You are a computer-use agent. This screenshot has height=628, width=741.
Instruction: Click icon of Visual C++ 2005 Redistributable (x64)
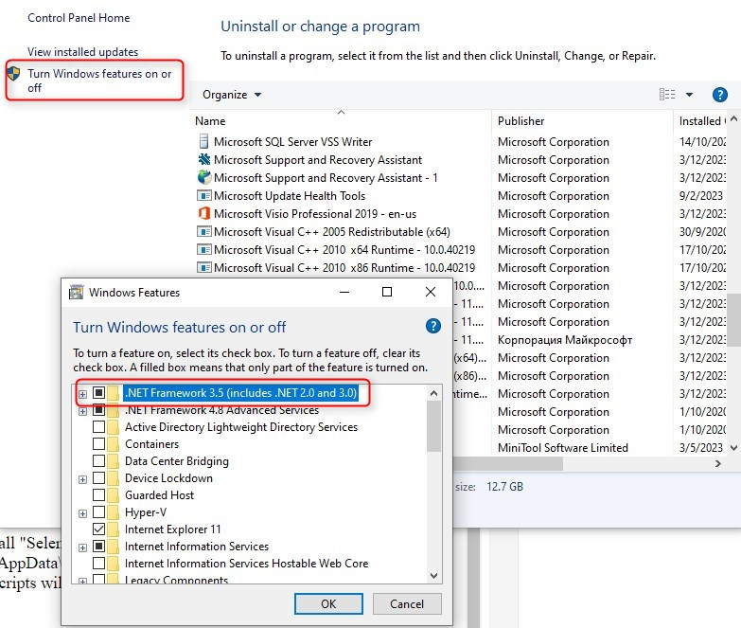pyautogui.click(x=203, y=231)
